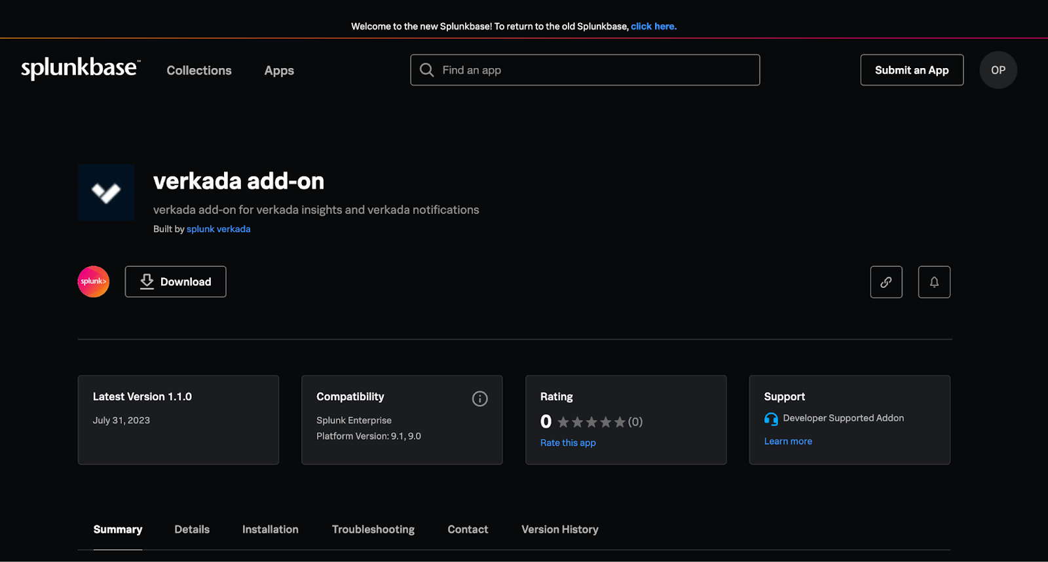Click the search magnifier icon
Image resolution: width=1048 pixels, height=562 pixels.
tap(426, 70)
